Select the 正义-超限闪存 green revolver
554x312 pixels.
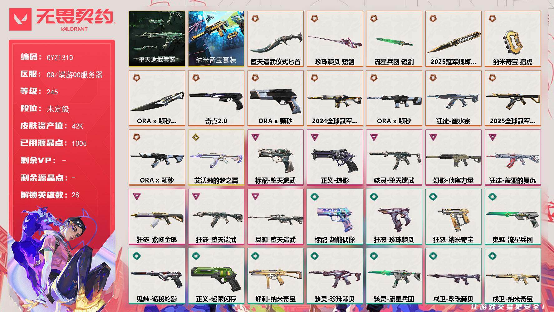(x=216, y=276)
